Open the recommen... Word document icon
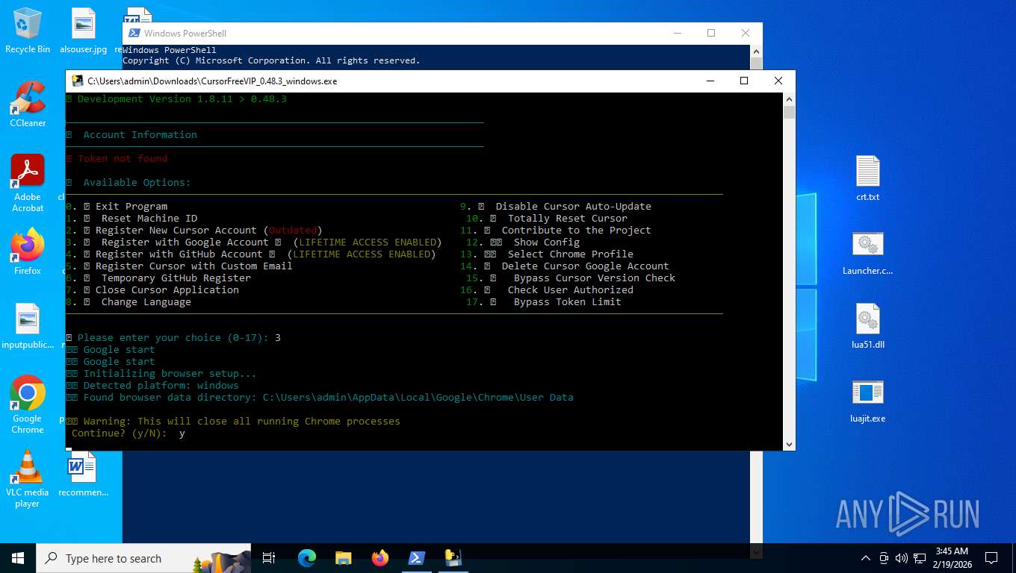Screen dimensions: 1016x573 click(x=83, y=474)
